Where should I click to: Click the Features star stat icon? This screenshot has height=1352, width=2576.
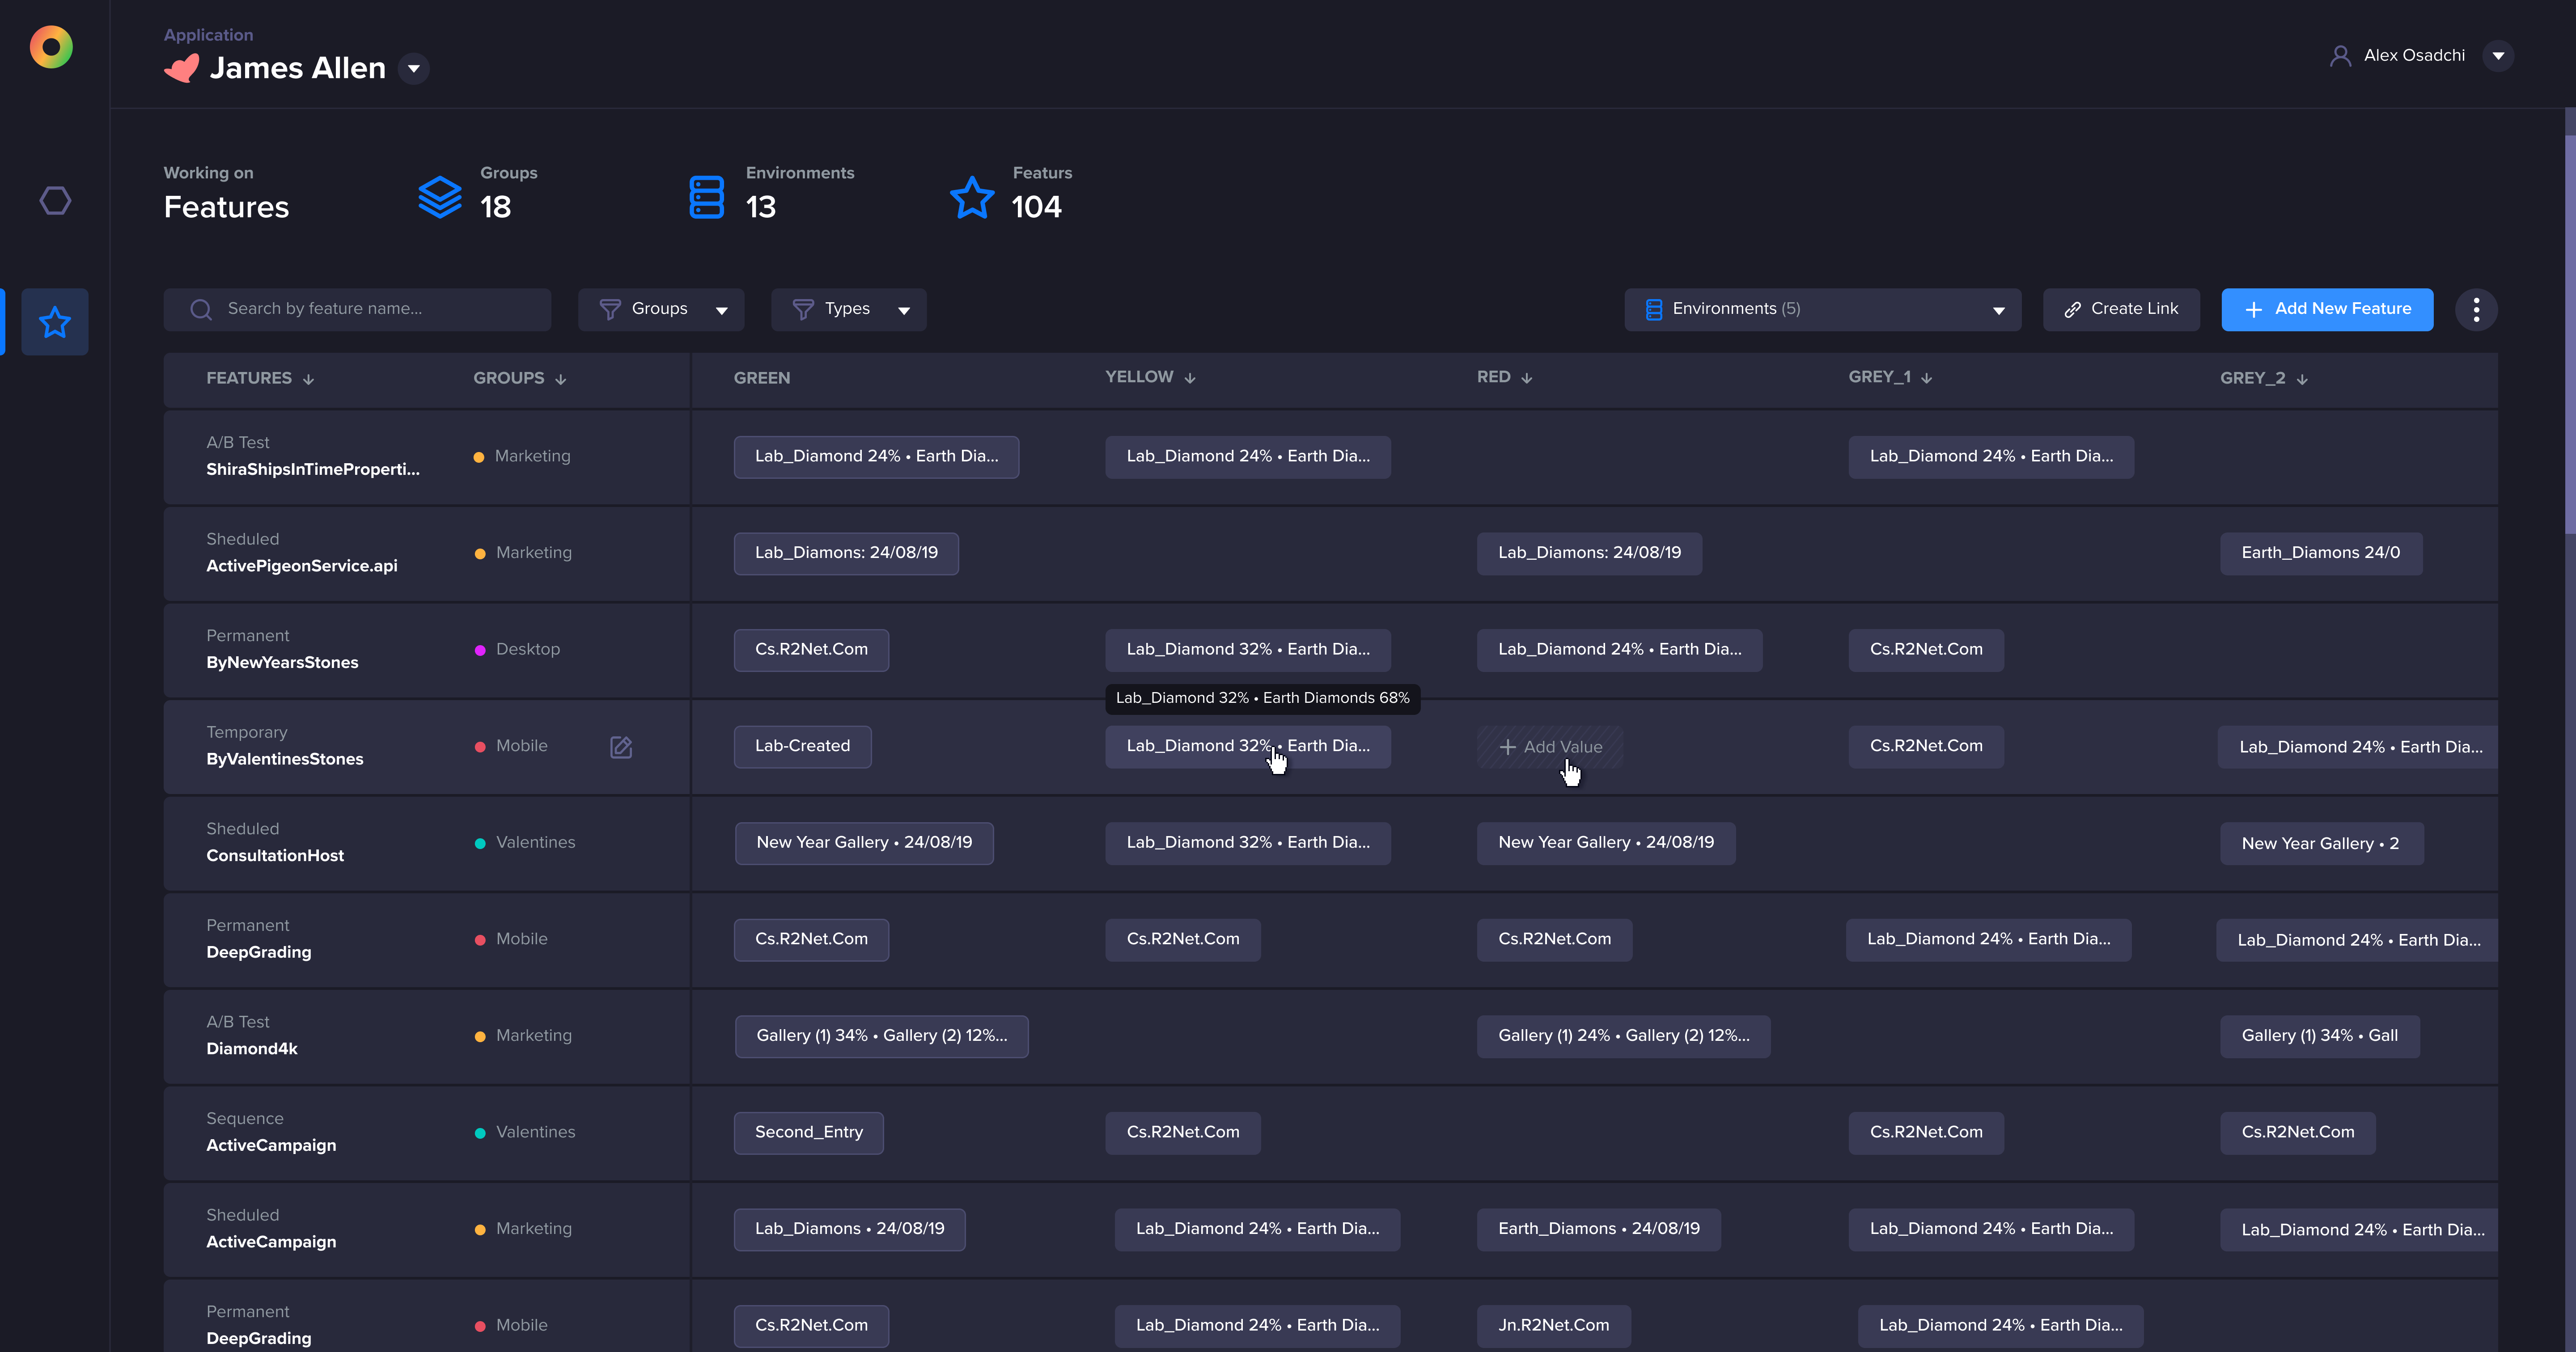click(x=972, y=197)
